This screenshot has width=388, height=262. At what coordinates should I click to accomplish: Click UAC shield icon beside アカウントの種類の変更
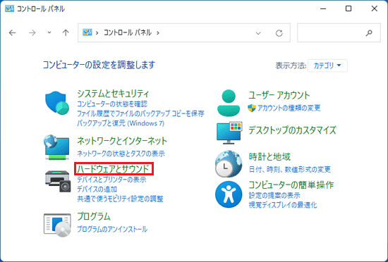click(252, 108)
